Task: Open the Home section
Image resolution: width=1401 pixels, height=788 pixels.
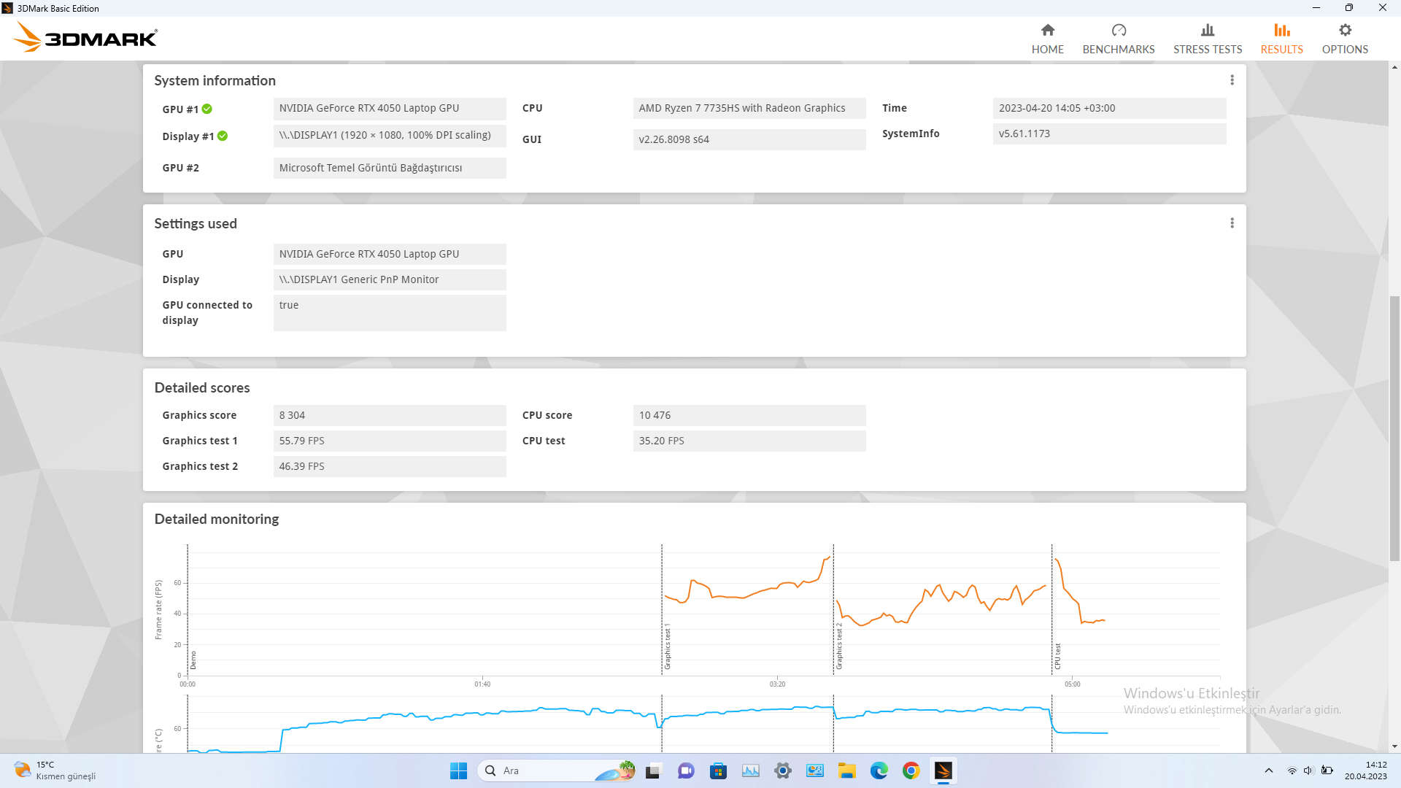Action: click(x=1047, y=38)
